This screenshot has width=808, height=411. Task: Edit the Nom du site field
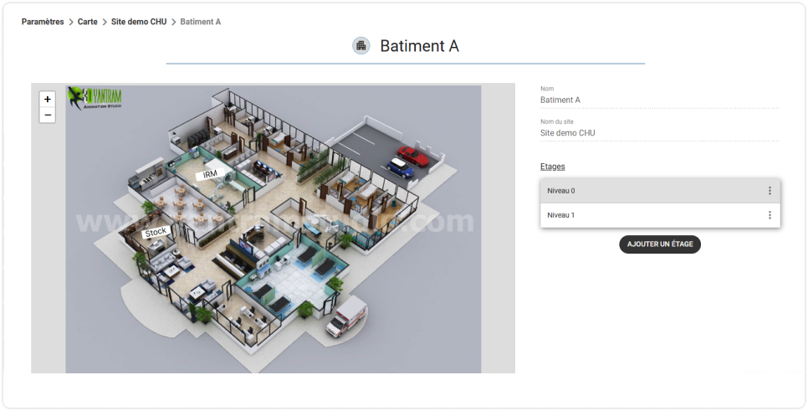(x=659, y=133)
